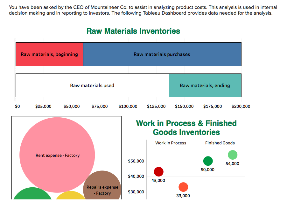Click the Work in Process & Finished Goods title
This screenshot has height=201, width=294.
click(x=186, y=127)
